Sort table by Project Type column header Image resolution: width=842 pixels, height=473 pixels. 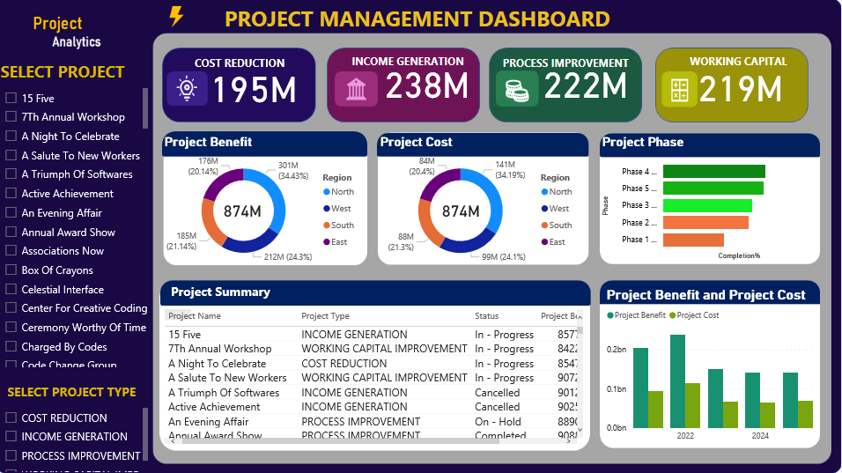[325, 315]
